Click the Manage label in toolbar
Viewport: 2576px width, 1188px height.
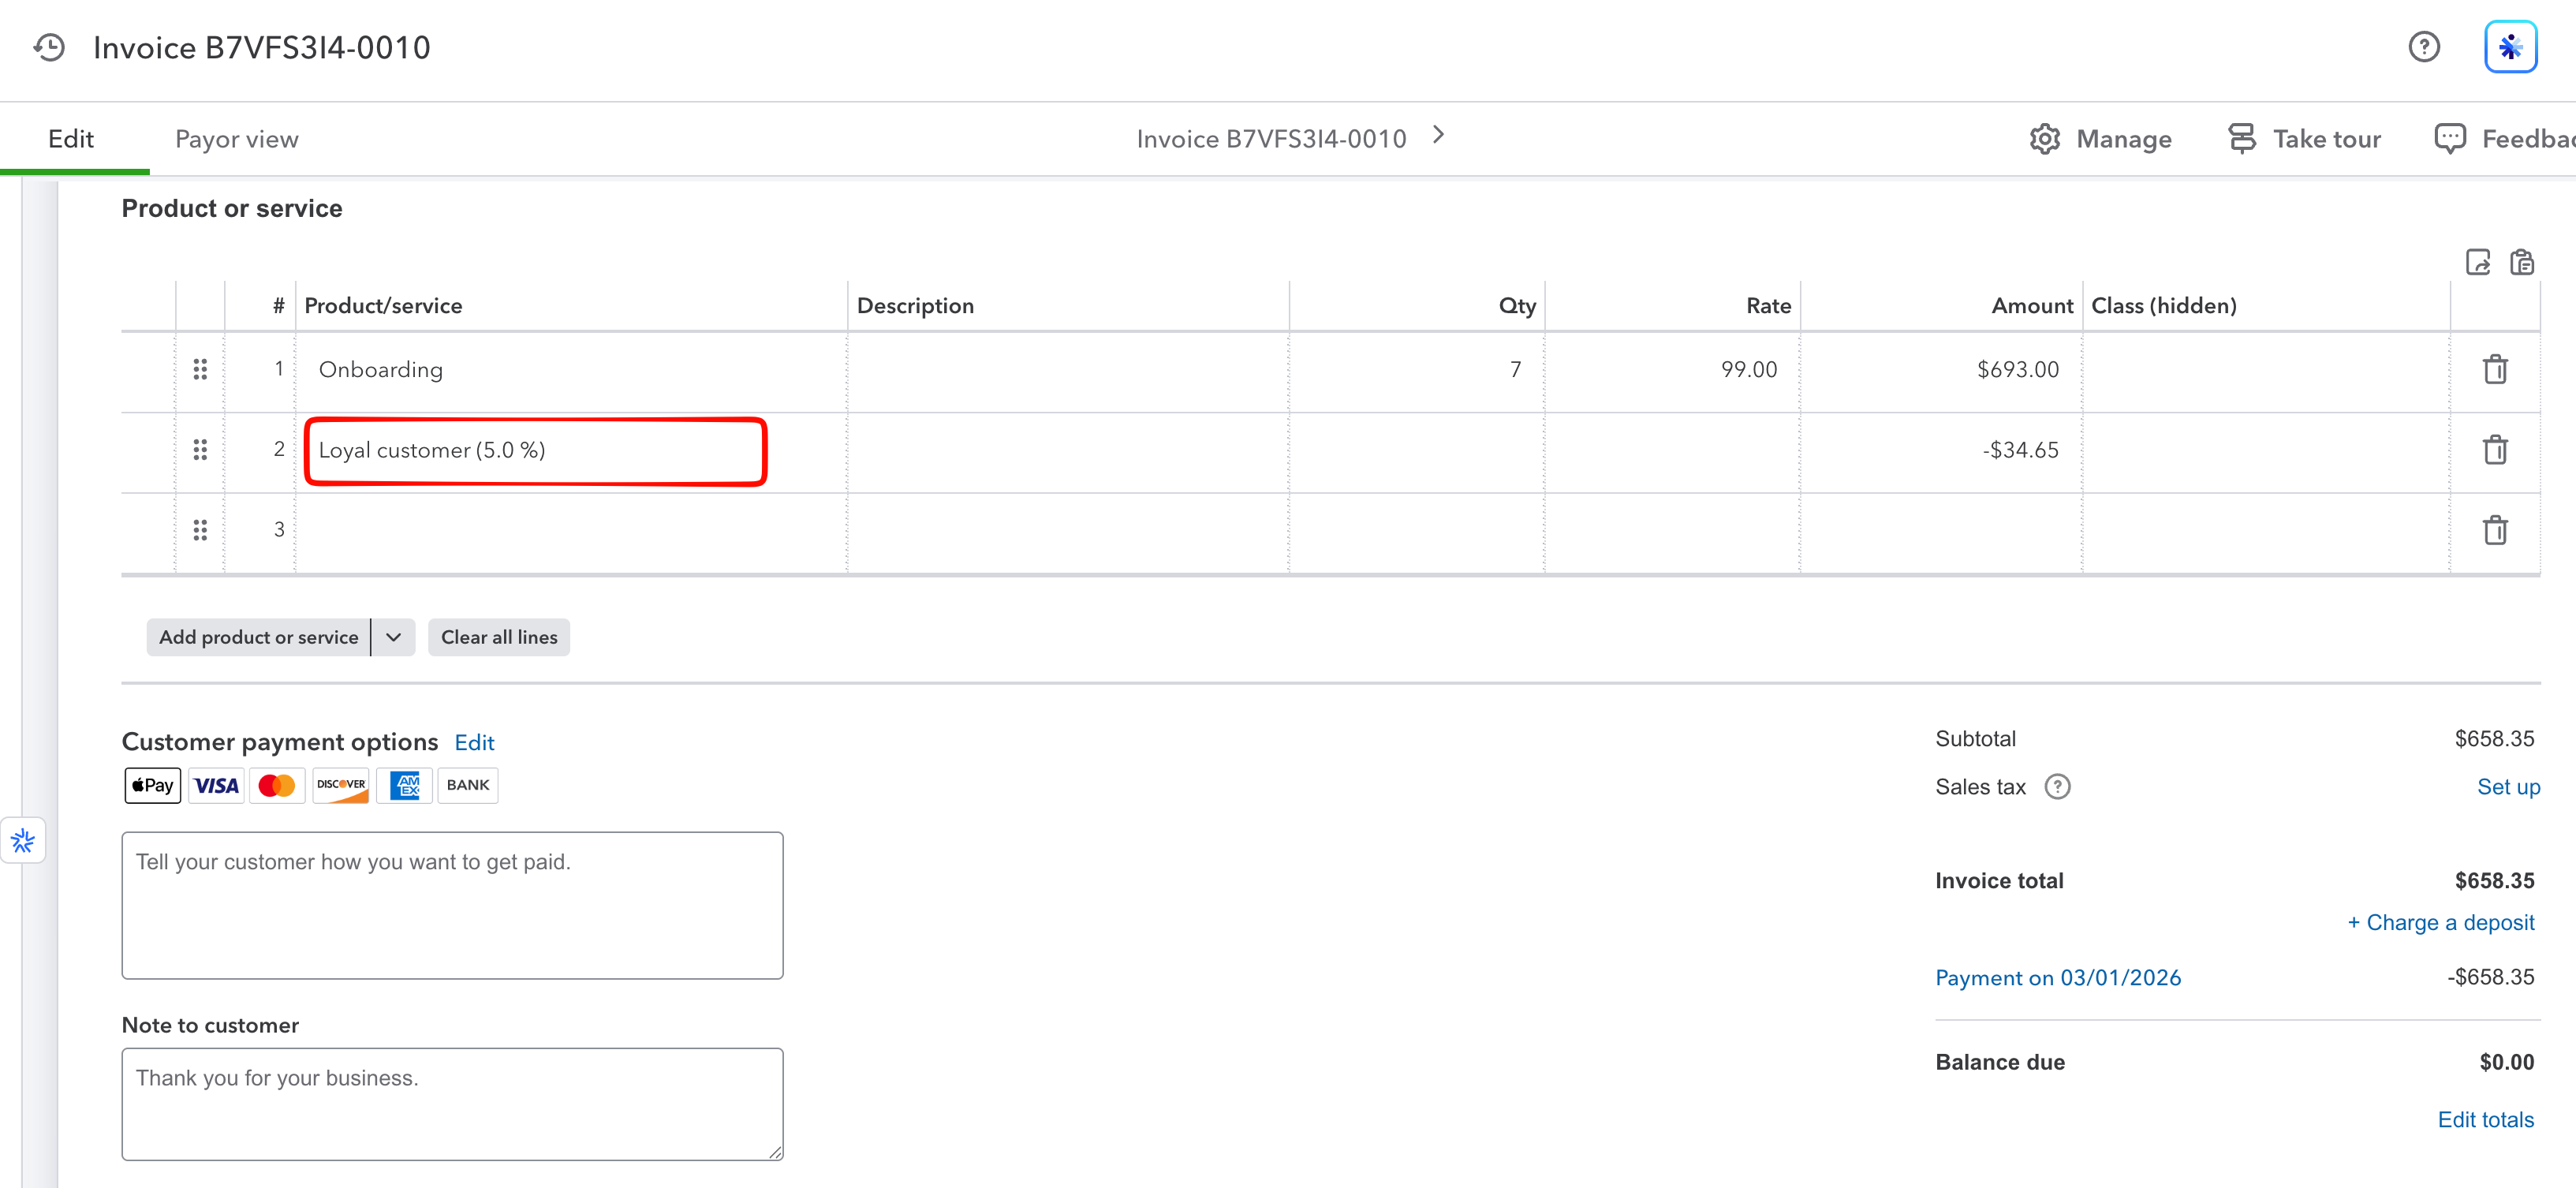(x=2124, y=139)
